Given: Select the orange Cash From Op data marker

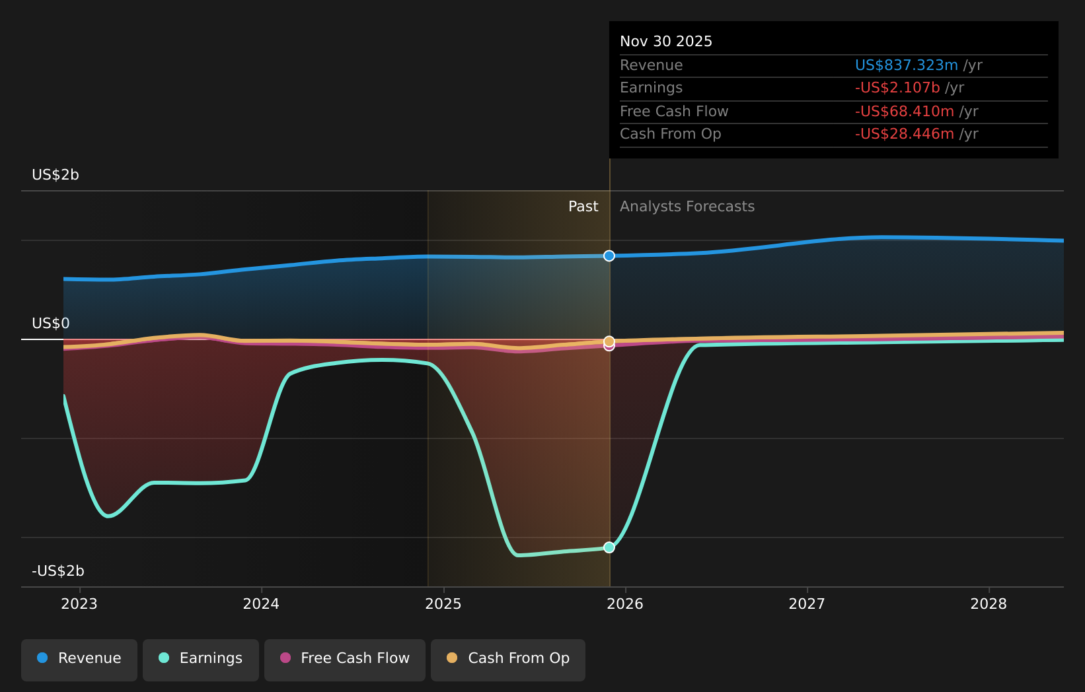Looking at the screenshot, I should point(609,341).
